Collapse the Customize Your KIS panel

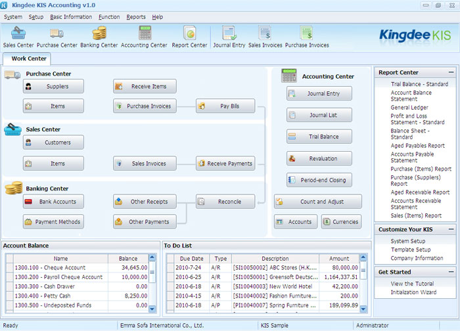click(451, 229)
